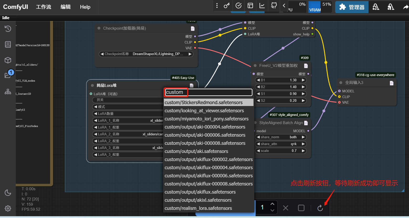
Task: Click the VRAM 51% usage meter
Action: [x=320, y=7]
